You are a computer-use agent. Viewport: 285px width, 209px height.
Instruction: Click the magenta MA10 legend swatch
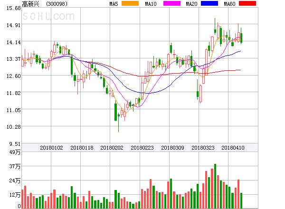[x=172, y=3]
